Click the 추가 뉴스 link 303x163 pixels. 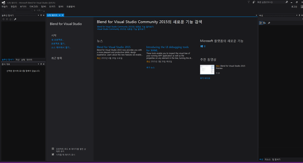pyautogui.click(x=150, y=68)
